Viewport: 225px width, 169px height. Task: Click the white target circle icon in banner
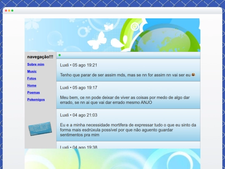(x=135, y=26)
